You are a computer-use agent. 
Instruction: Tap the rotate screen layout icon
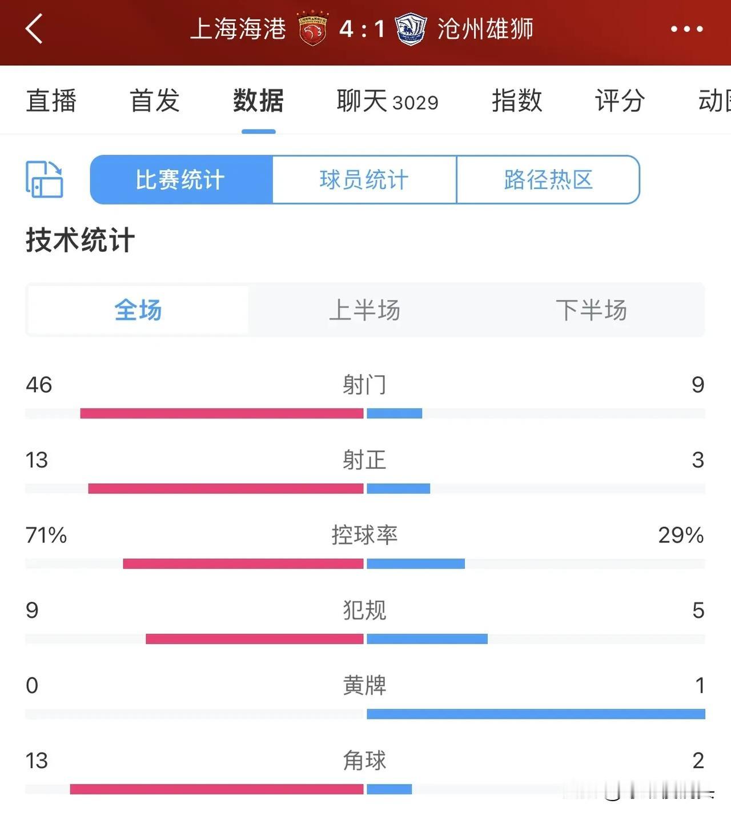[45, 179]
